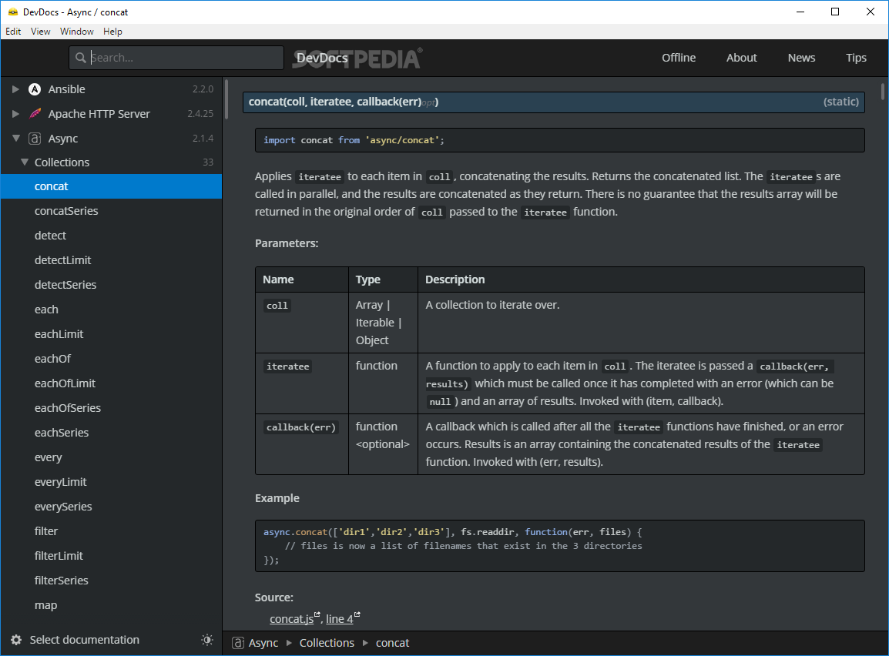Collapse the Async documentation tree
Screen dimensions: 889x656
[16, 139]
